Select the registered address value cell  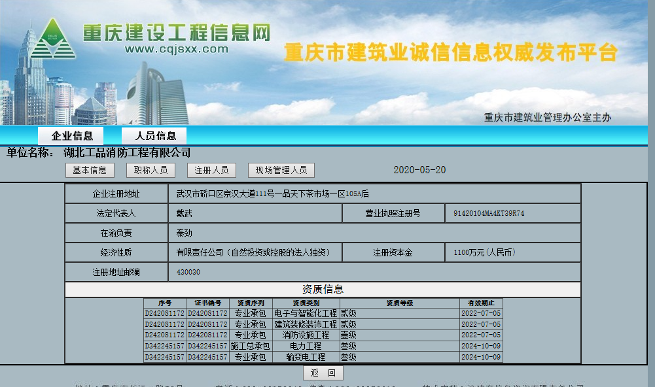point(374,193)
